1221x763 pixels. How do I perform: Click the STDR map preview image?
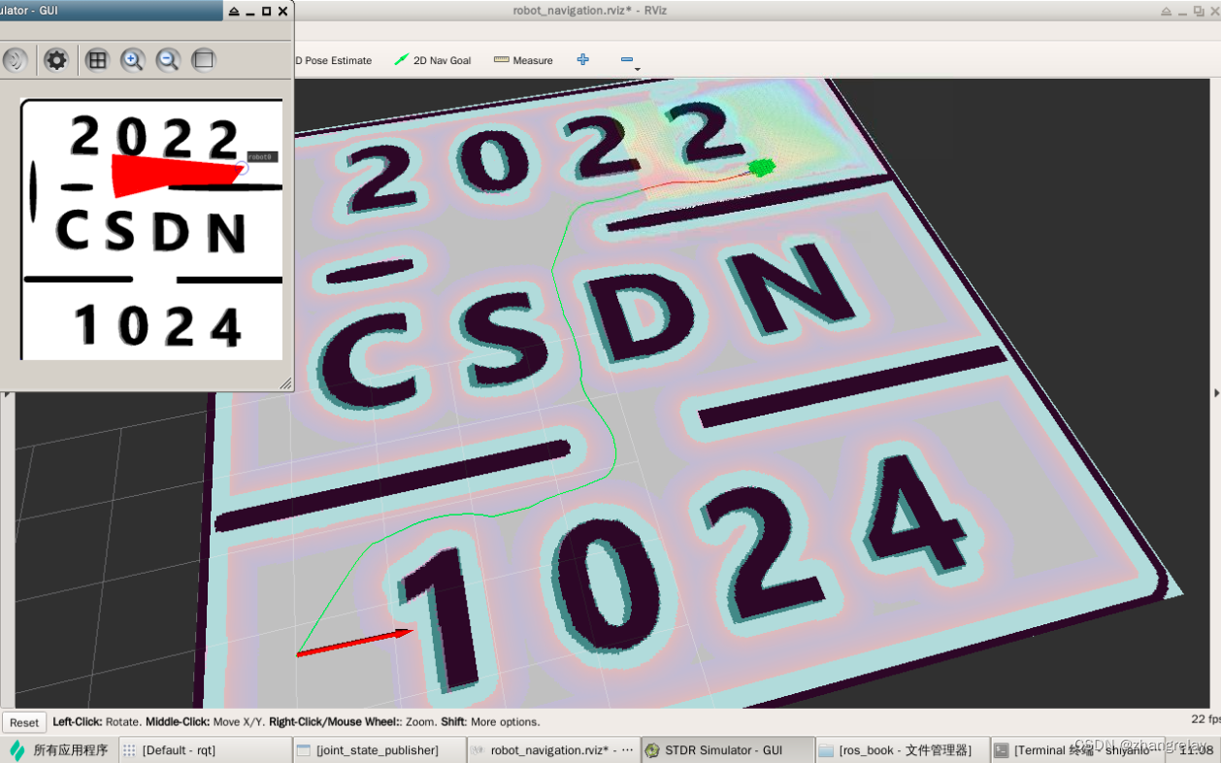pos(152,229)
